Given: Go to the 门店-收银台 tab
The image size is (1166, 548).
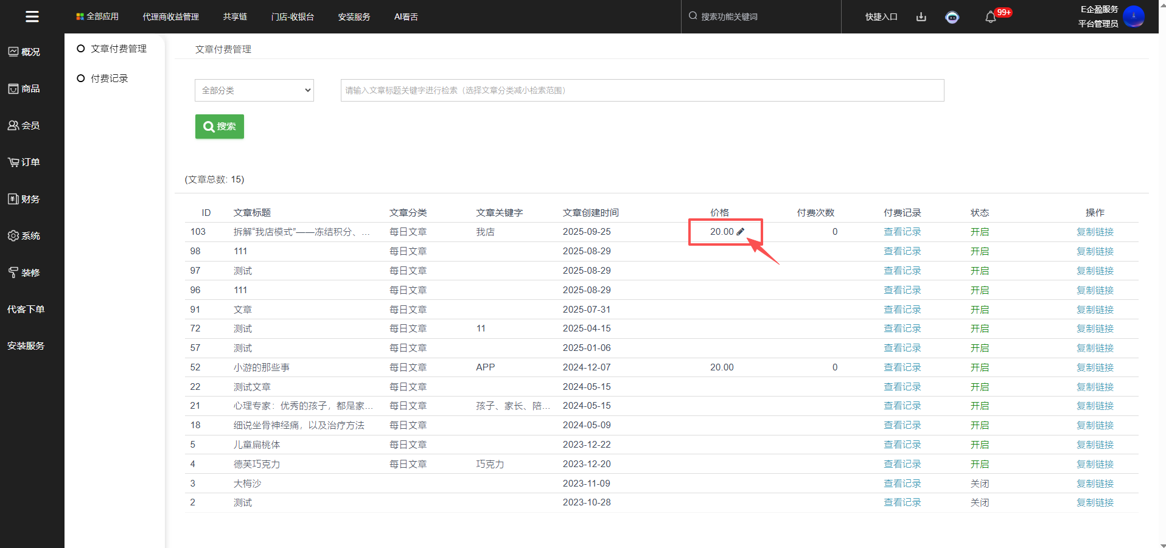Looking at the screenshot, I should [292, 17].
